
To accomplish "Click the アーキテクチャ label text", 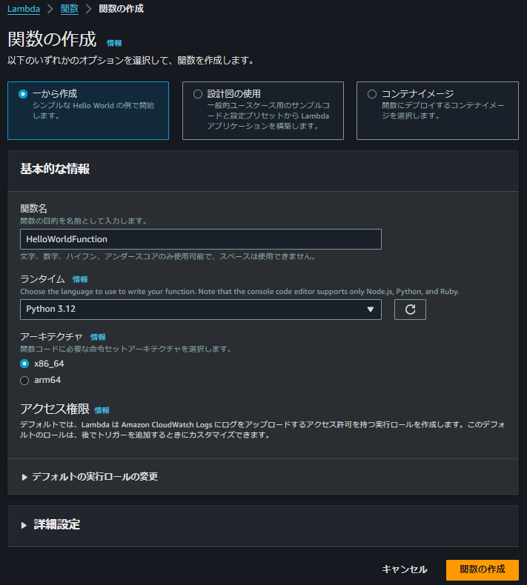I will [x=51, y=336].
